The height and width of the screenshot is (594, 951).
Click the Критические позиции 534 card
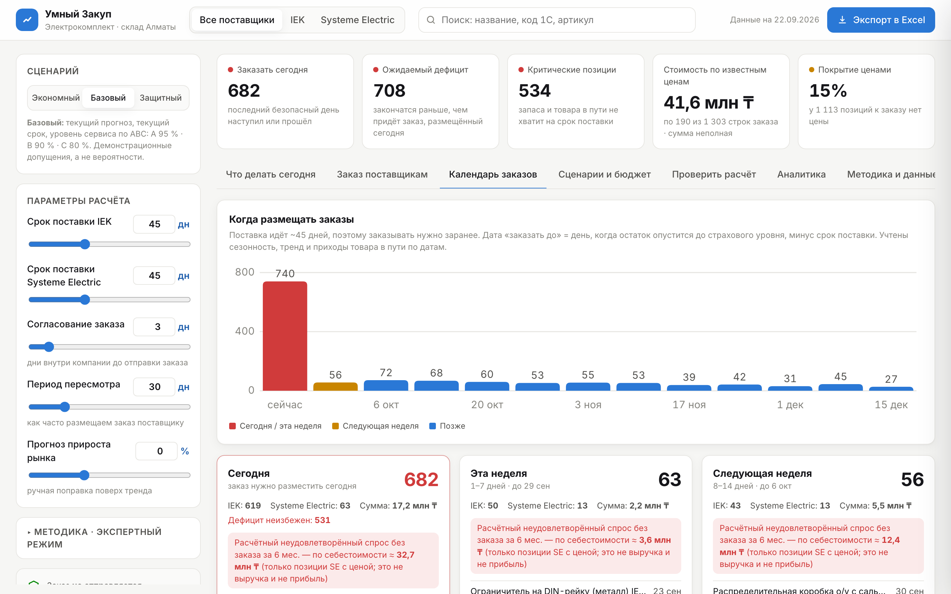coord(576,101)
